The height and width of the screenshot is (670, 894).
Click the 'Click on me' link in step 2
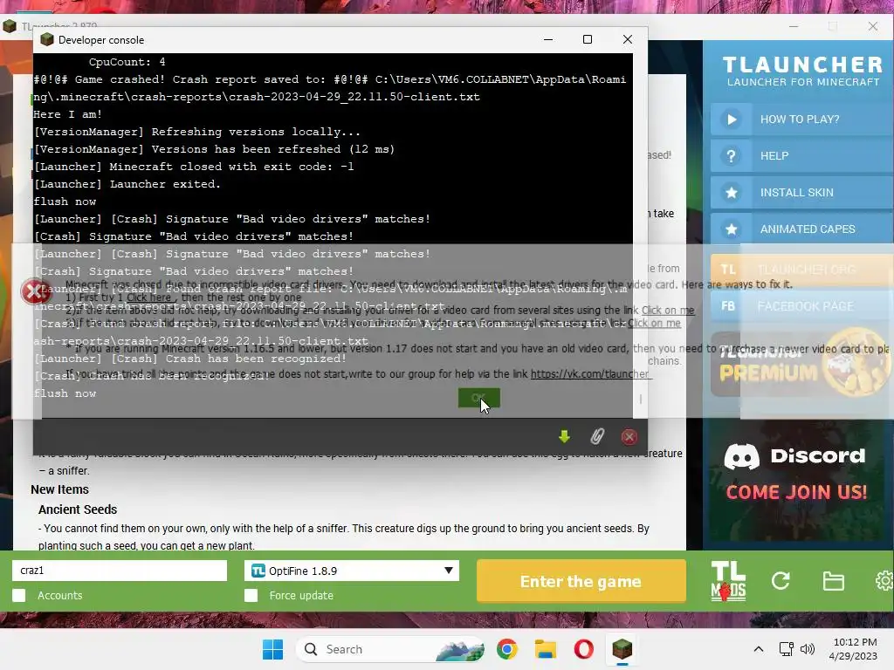click(668, 310)
